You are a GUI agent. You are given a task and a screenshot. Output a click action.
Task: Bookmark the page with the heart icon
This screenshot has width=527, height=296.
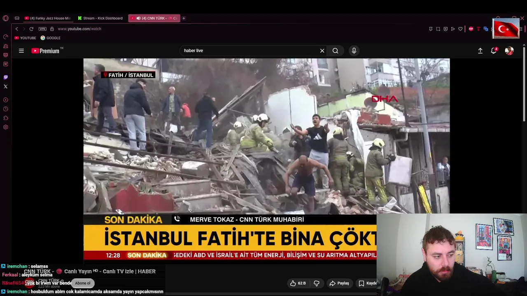click(x=460, y=29)
